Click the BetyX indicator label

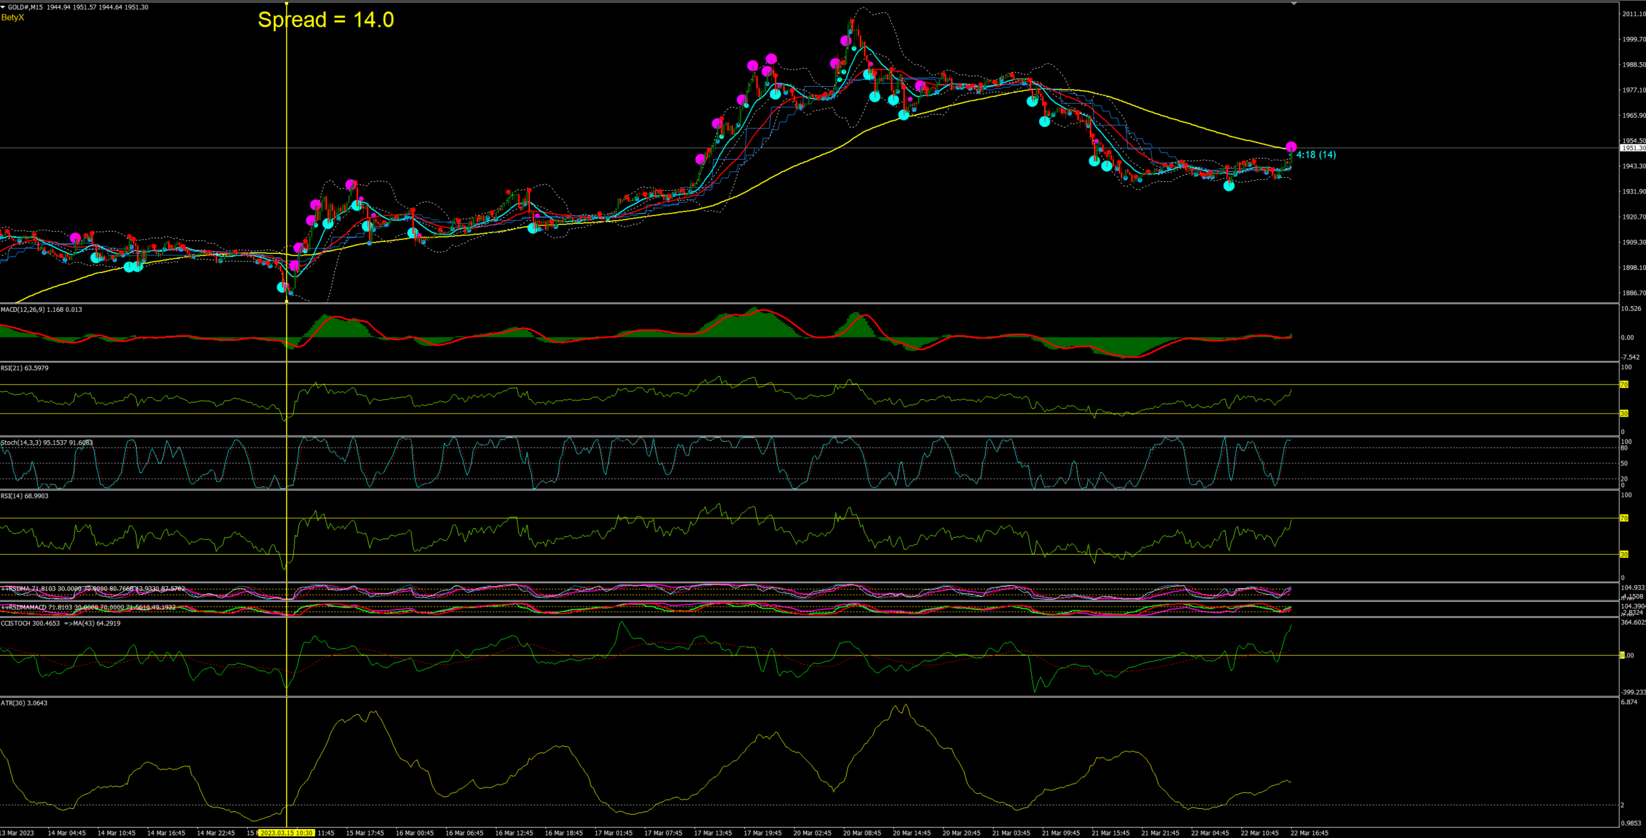[x=12, y=17]
